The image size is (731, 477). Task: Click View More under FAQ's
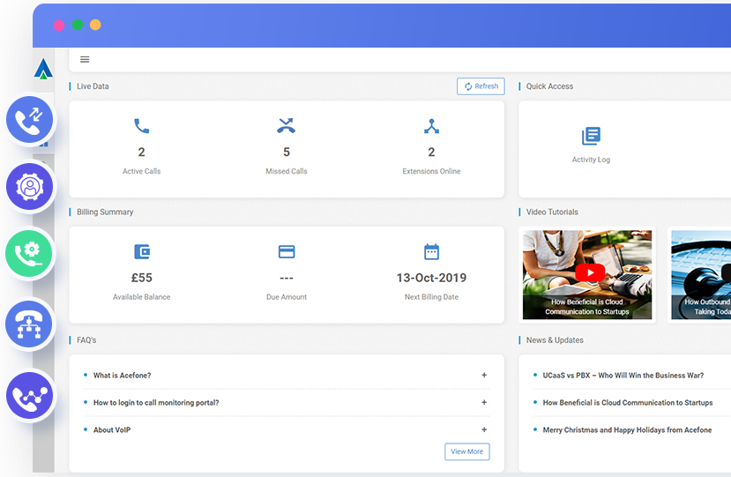click(466, 451)
